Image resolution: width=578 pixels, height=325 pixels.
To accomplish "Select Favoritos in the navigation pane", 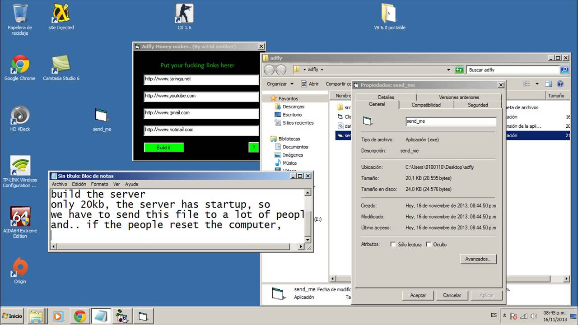I will (288, 98).
